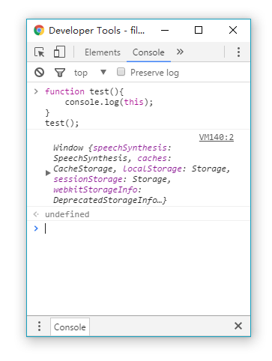The height and width of the screenshot is (361, 272).
Task: Open the VM140:2 source link
Action: 217,137
